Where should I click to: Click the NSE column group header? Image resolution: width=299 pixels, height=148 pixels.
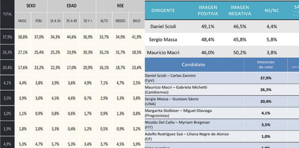120,6
